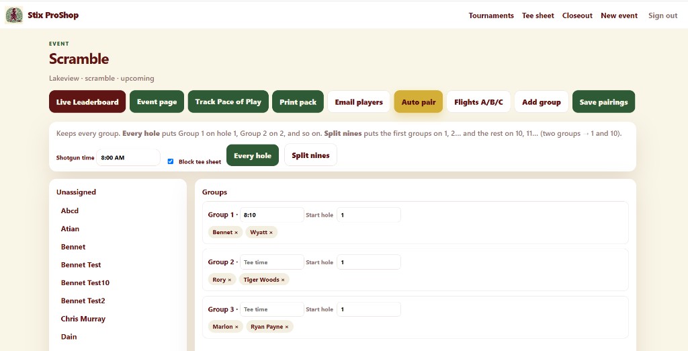Click Email players
This screenshot has width=688, height=351.
[359, 102]
